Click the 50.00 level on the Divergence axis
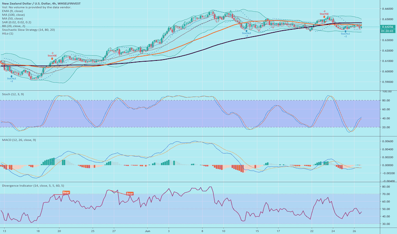Screen dimensions: 397x234 386,209
